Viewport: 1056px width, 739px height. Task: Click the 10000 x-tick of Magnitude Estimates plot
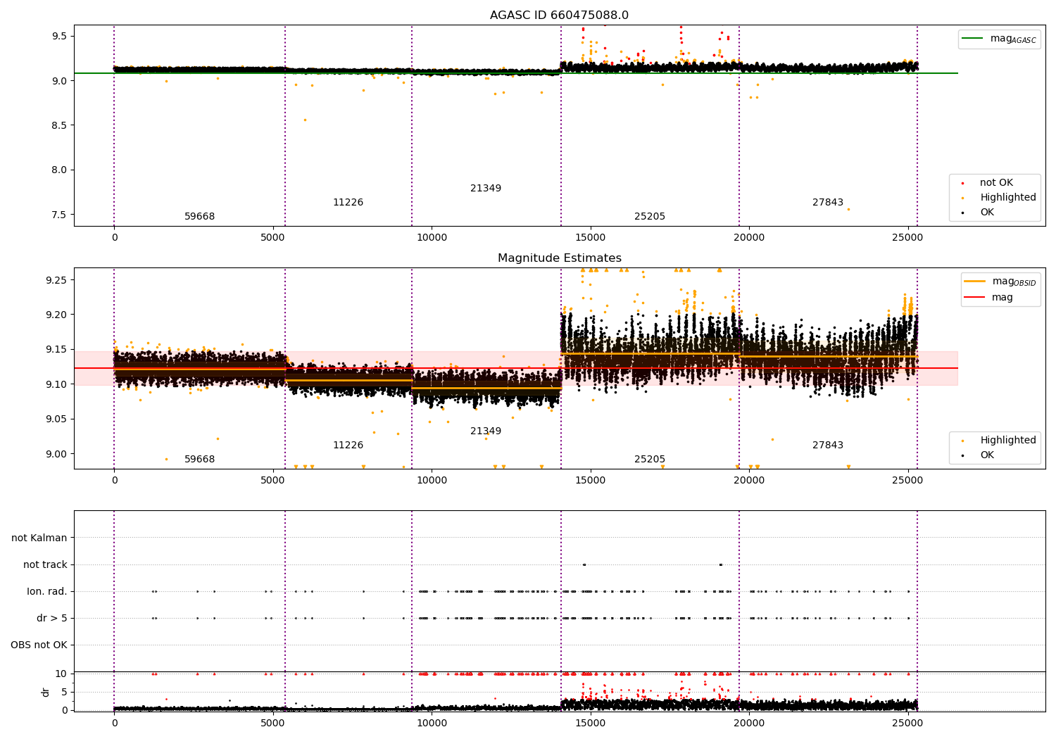tap(432, 481)
